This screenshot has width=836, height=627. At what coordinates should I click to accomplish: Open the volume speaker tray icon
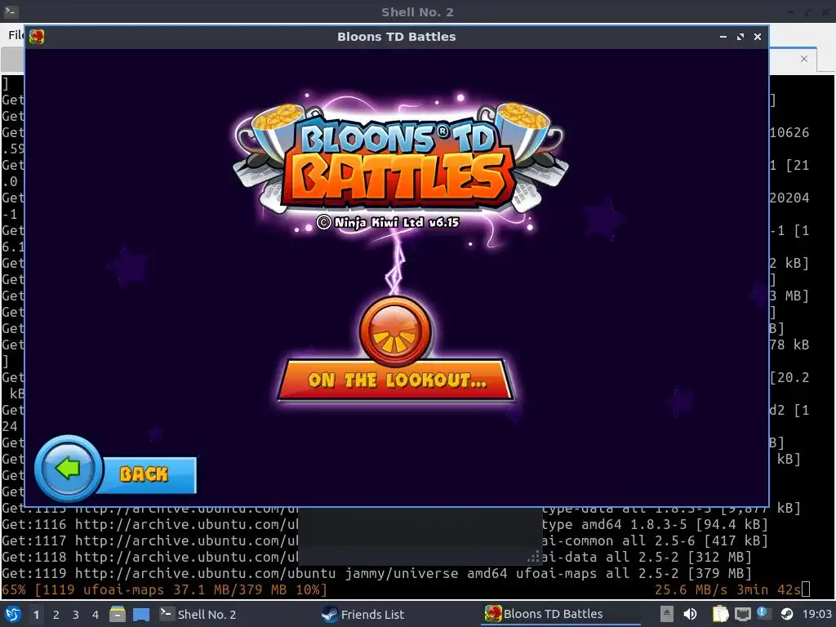pos(690,614)
